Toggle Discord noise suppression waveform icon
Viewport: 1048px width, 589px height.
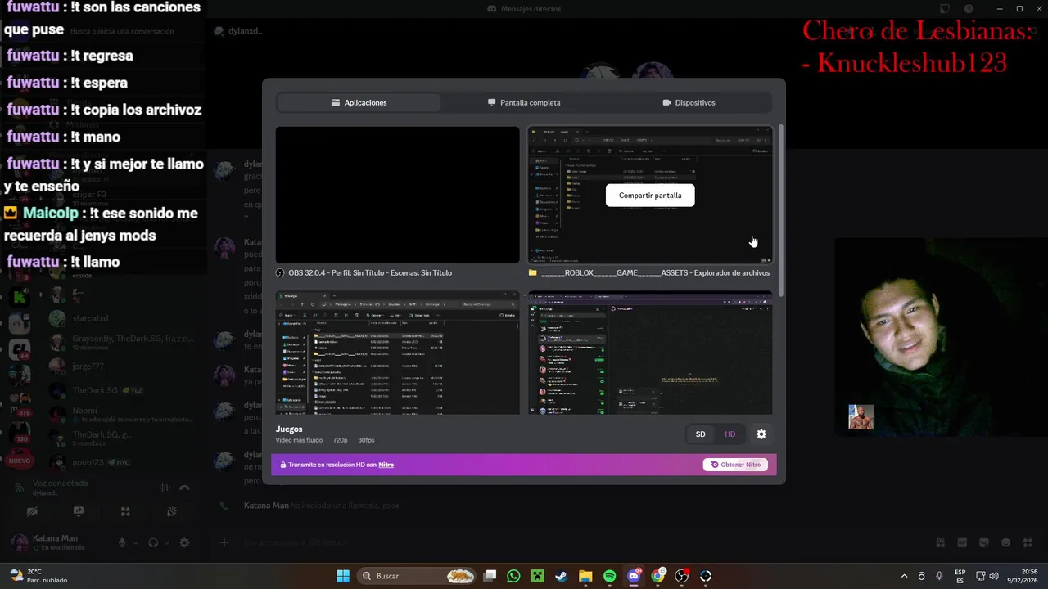[x=165, y=488]
